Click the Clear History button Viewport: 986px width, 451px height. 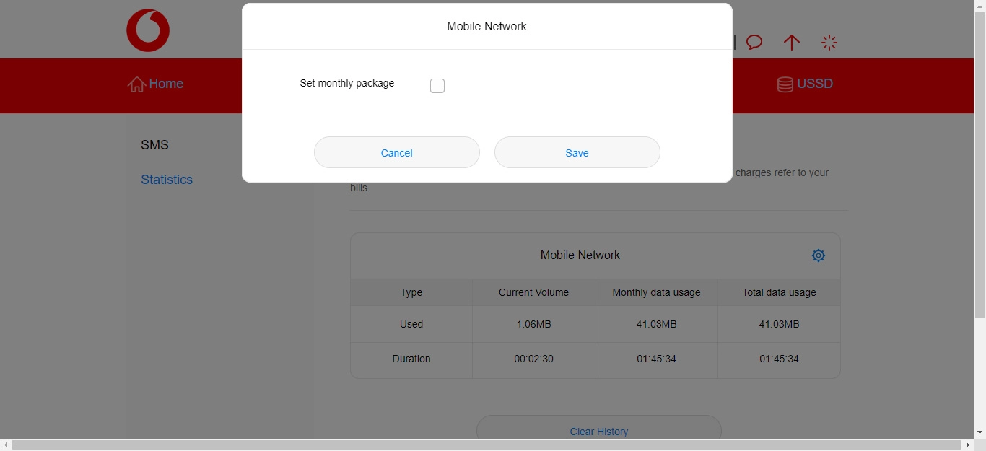click(598, 431)
